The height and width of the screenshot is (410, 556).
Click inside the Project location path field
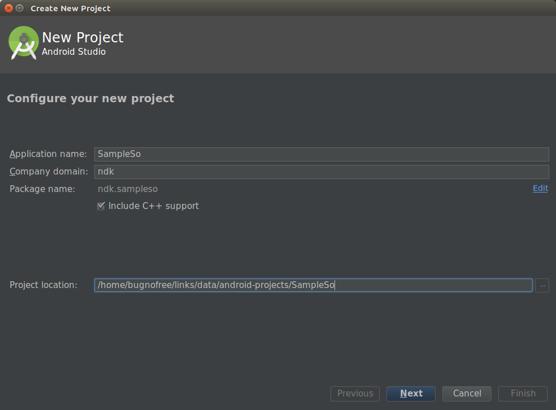(313, 285)
